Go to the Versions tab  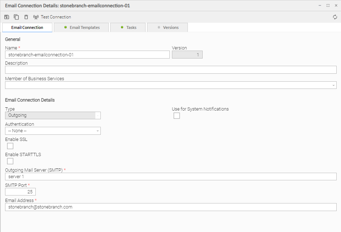point(168,27)
